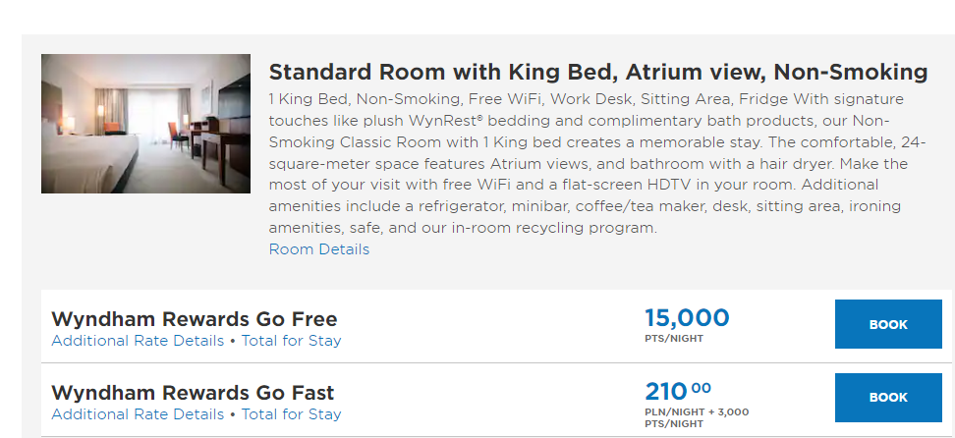Click the bullet separator in the Go Fast row

[x=233, y=414]
